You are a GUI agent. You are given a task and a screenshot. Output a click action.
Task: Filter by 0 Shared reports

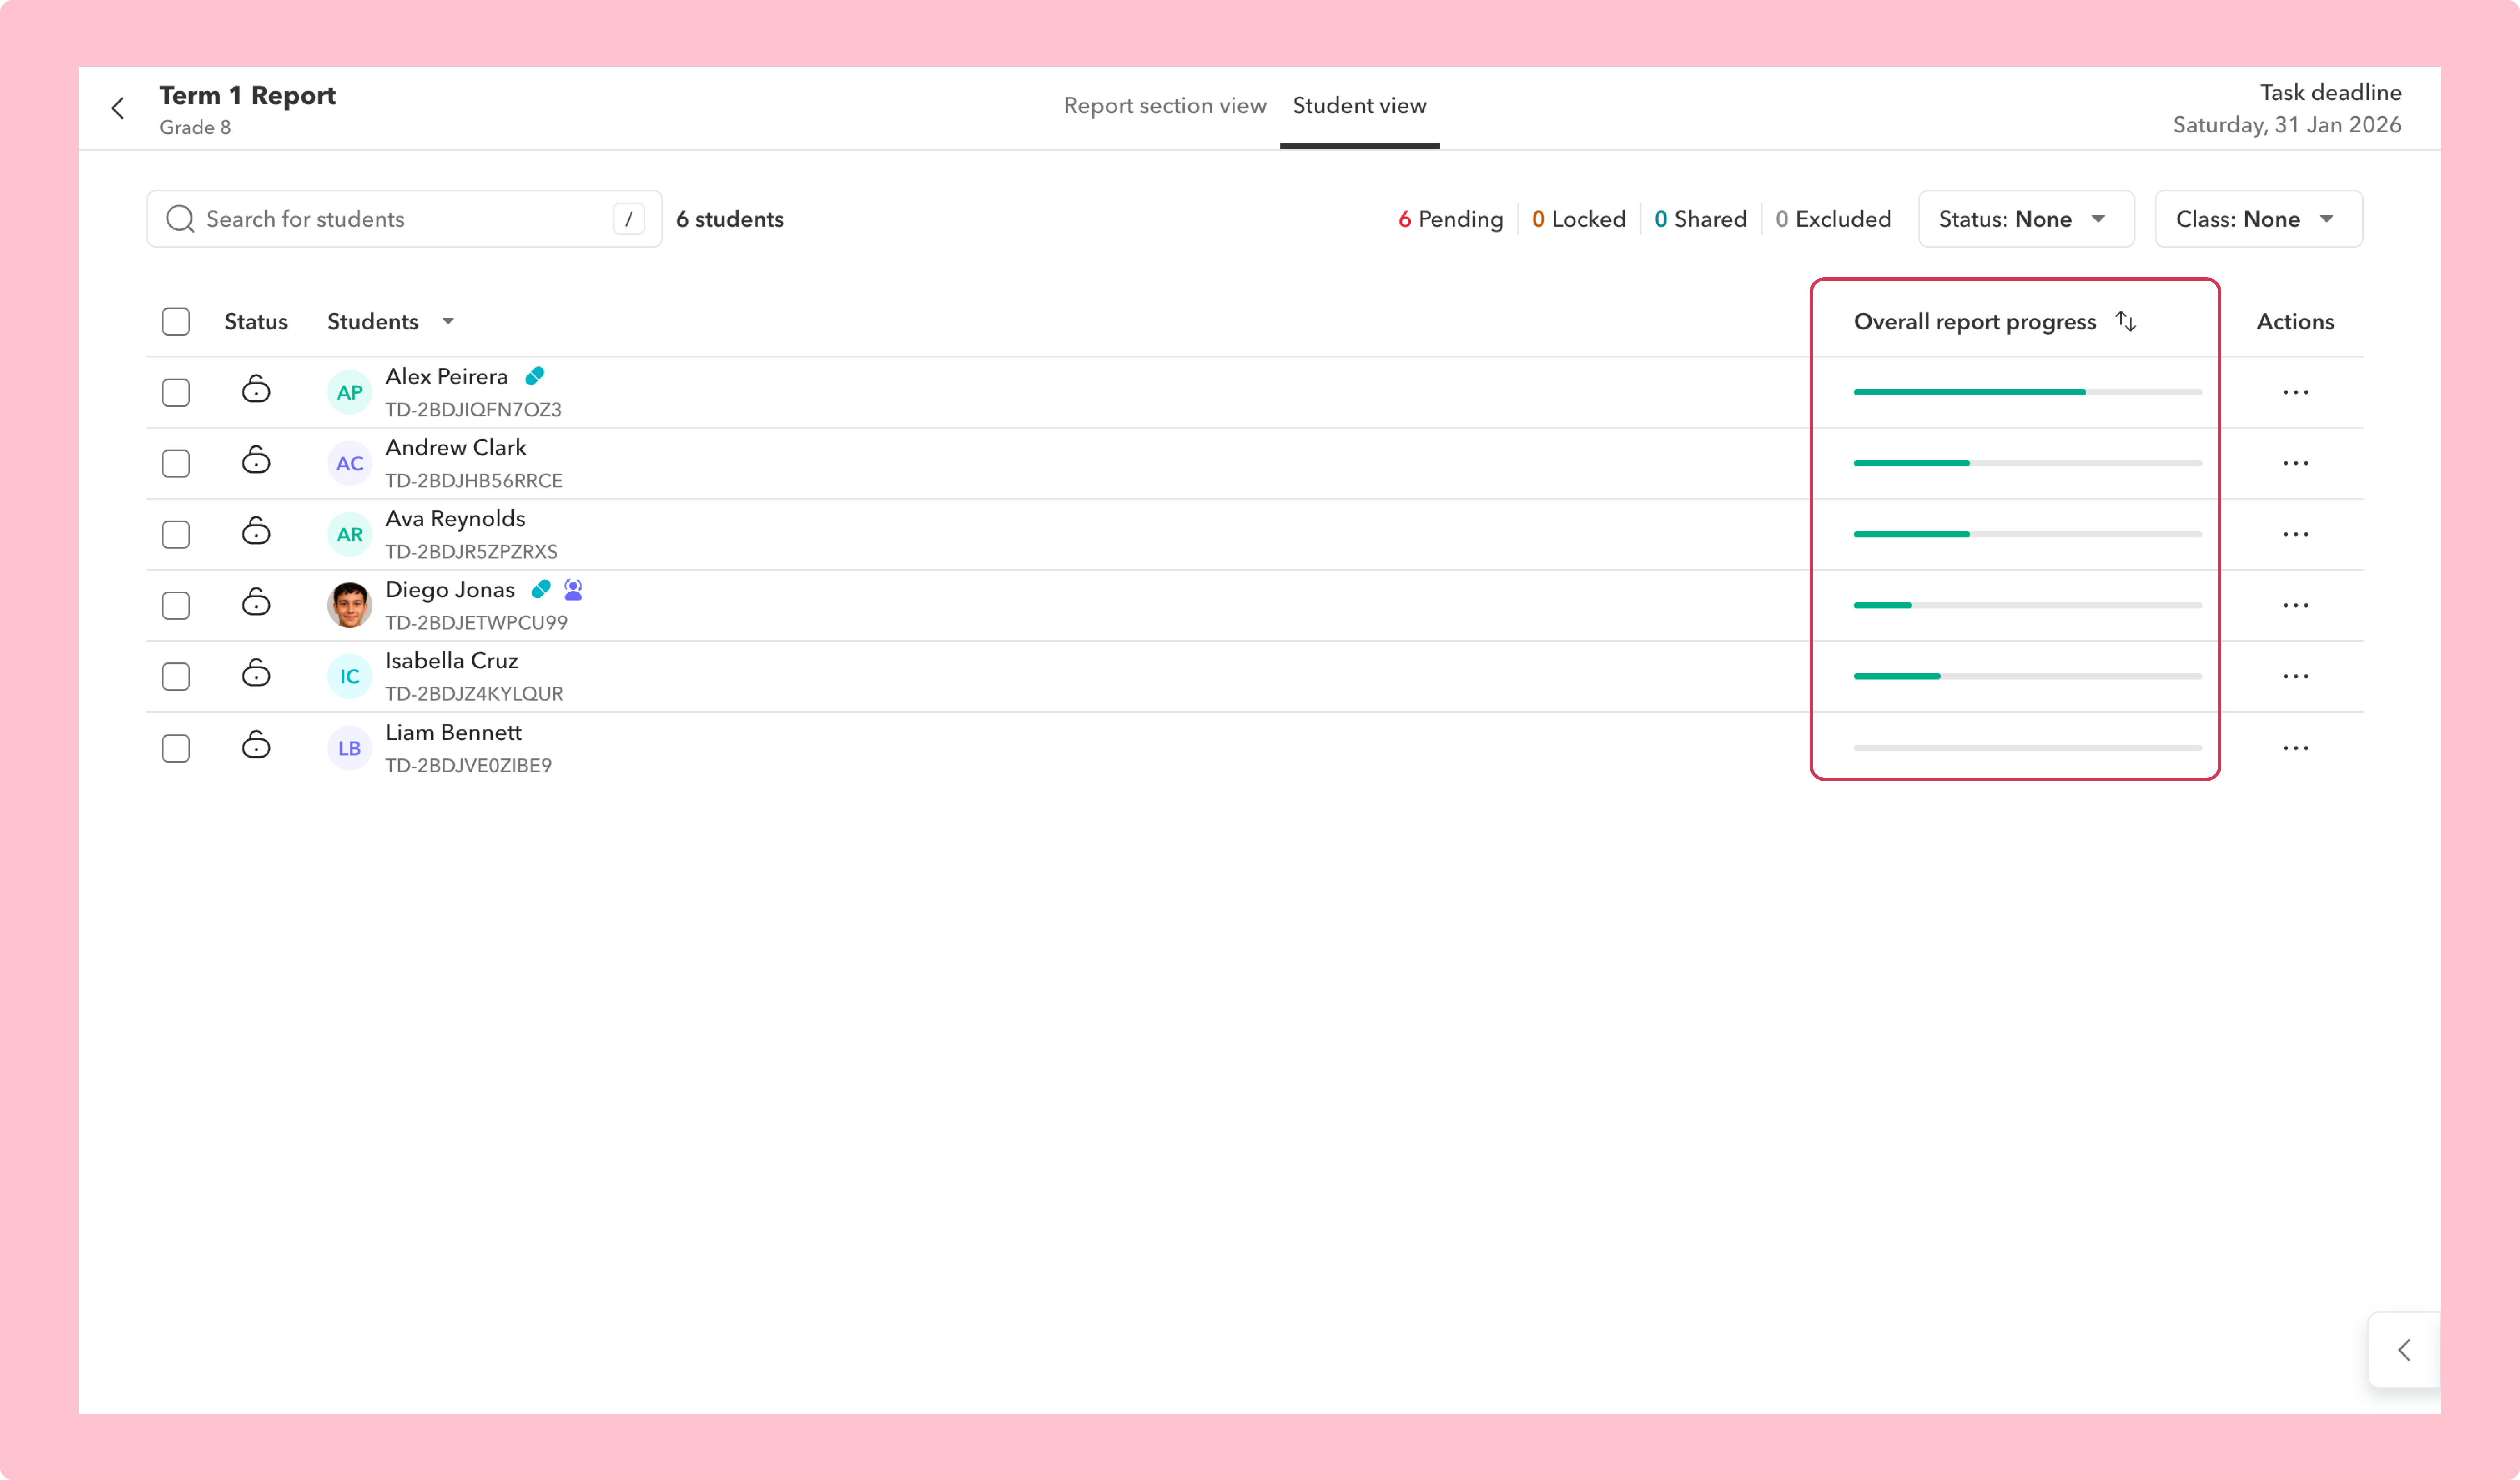pyautogui.click(x=1700, y=219)
